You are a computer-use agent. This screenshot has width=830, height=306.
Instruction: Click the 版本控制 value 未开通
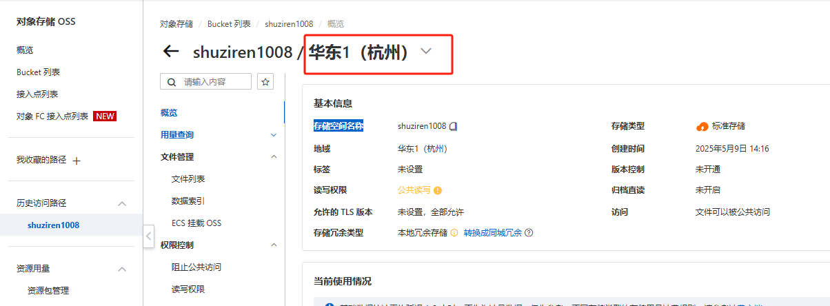(708, 170)
